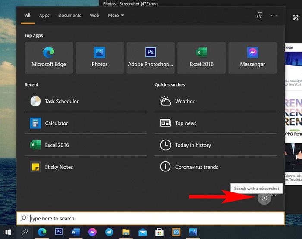Launch Messenger from Top apps
This screenshot has width=302, height=239.
252,58
